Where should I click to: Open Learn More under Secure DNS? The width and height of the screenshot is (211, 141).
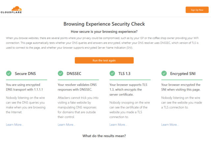pyautogui.click(x=15, y=125)
